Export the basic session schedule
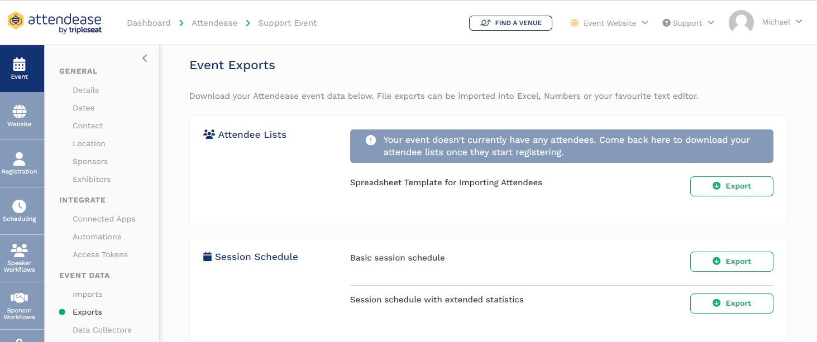The height and width of the screenshot is (342, 817). (732, 261)
